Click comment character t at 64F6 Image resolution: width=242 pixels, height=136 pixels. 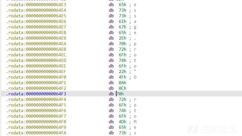[135, 111]
